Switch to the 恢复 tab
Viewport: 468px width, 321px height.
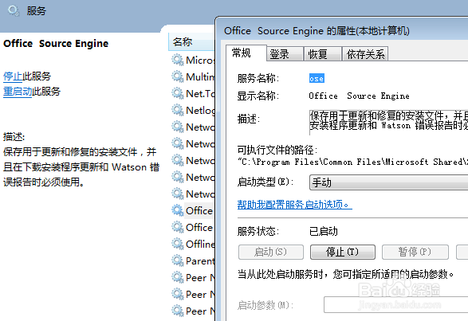[x=323, y=54]
